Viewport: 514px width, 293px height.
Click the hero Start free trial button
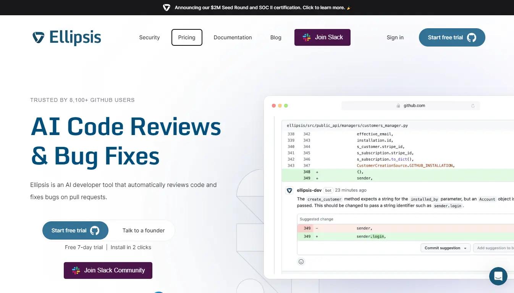(75, 230)
